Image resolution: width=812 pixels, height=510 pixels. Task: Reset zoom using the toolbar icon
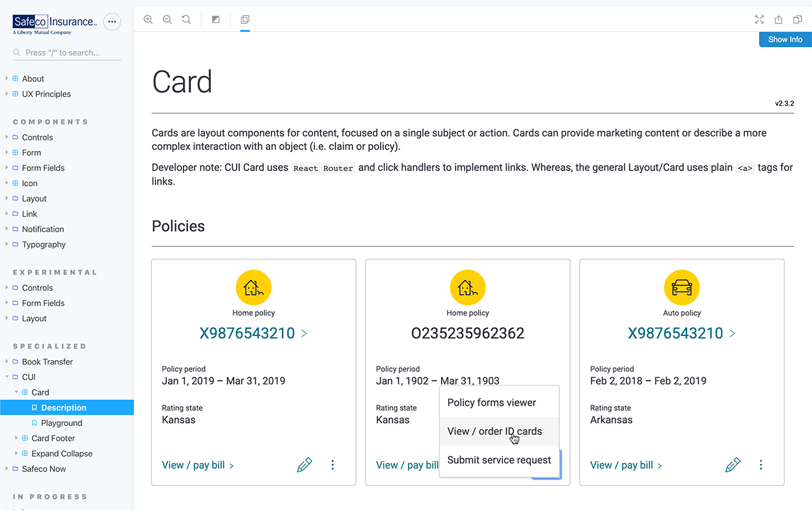click(x=186, y=20)
